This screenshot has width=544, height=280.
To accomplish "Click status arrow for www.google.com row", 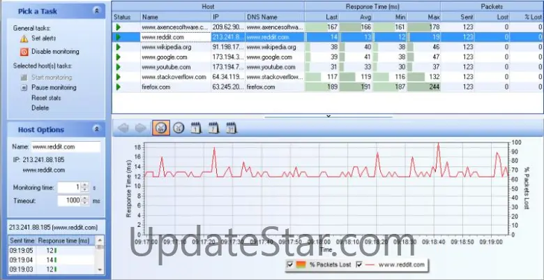I will point(119,57).
